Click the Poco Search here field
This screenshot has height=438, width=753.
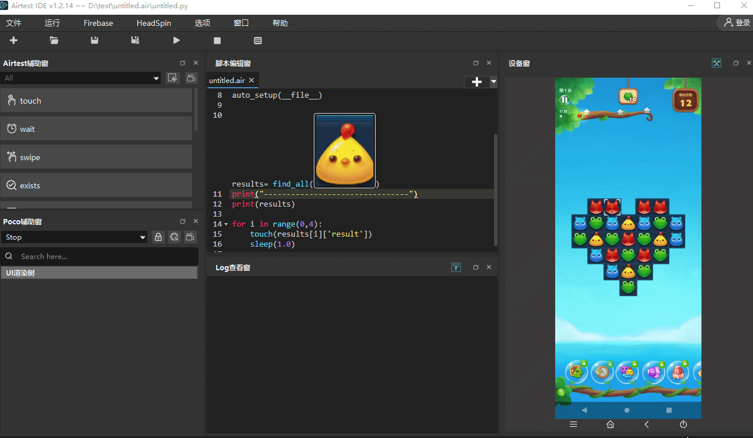99,256
